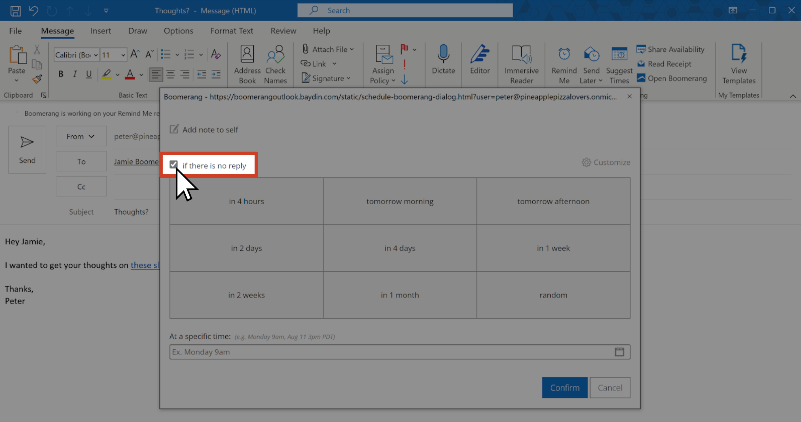The height and width of the screenshot is (422, 801).
Task: Toggle Bold formatting
Action: [x=61, y=74]
